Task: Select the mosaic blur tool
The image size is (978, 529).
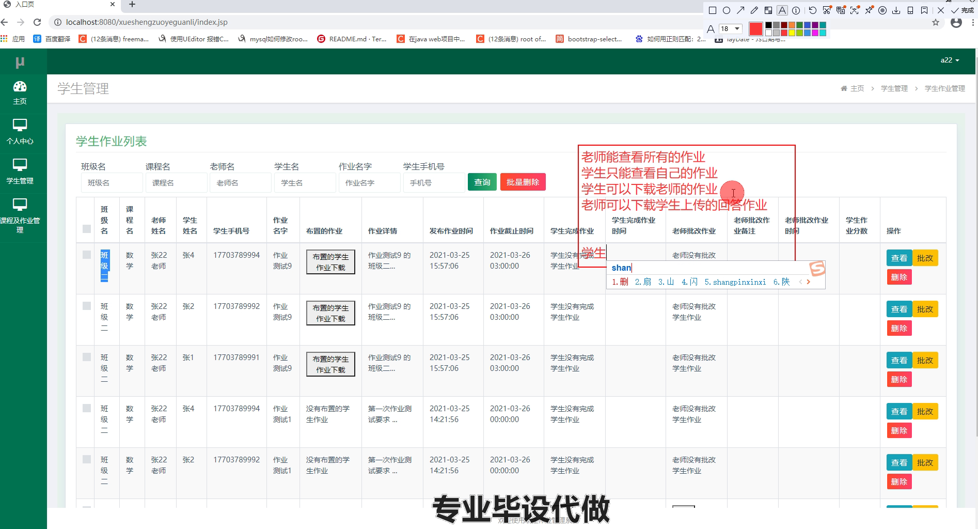Action: [x=768, y=10]
